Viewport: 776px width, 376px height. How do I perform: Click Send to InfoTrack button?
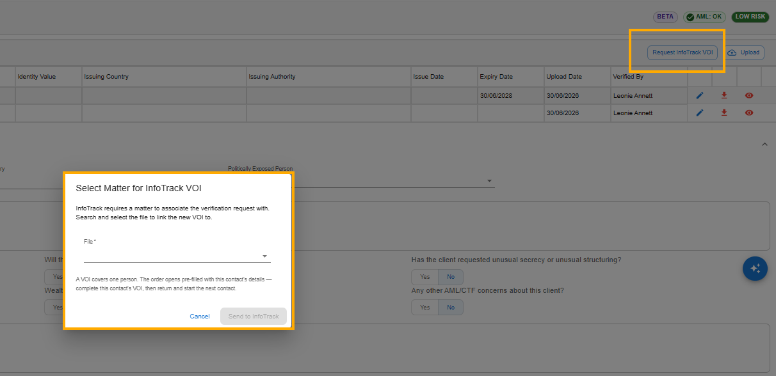(254, 317)
